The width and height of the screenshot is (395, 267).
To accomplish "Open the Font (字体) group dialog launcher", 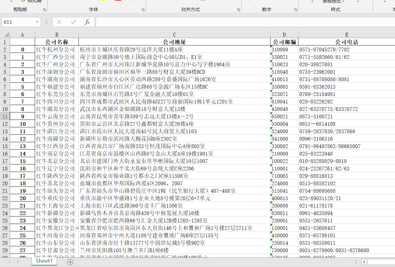I will [143, 10].
